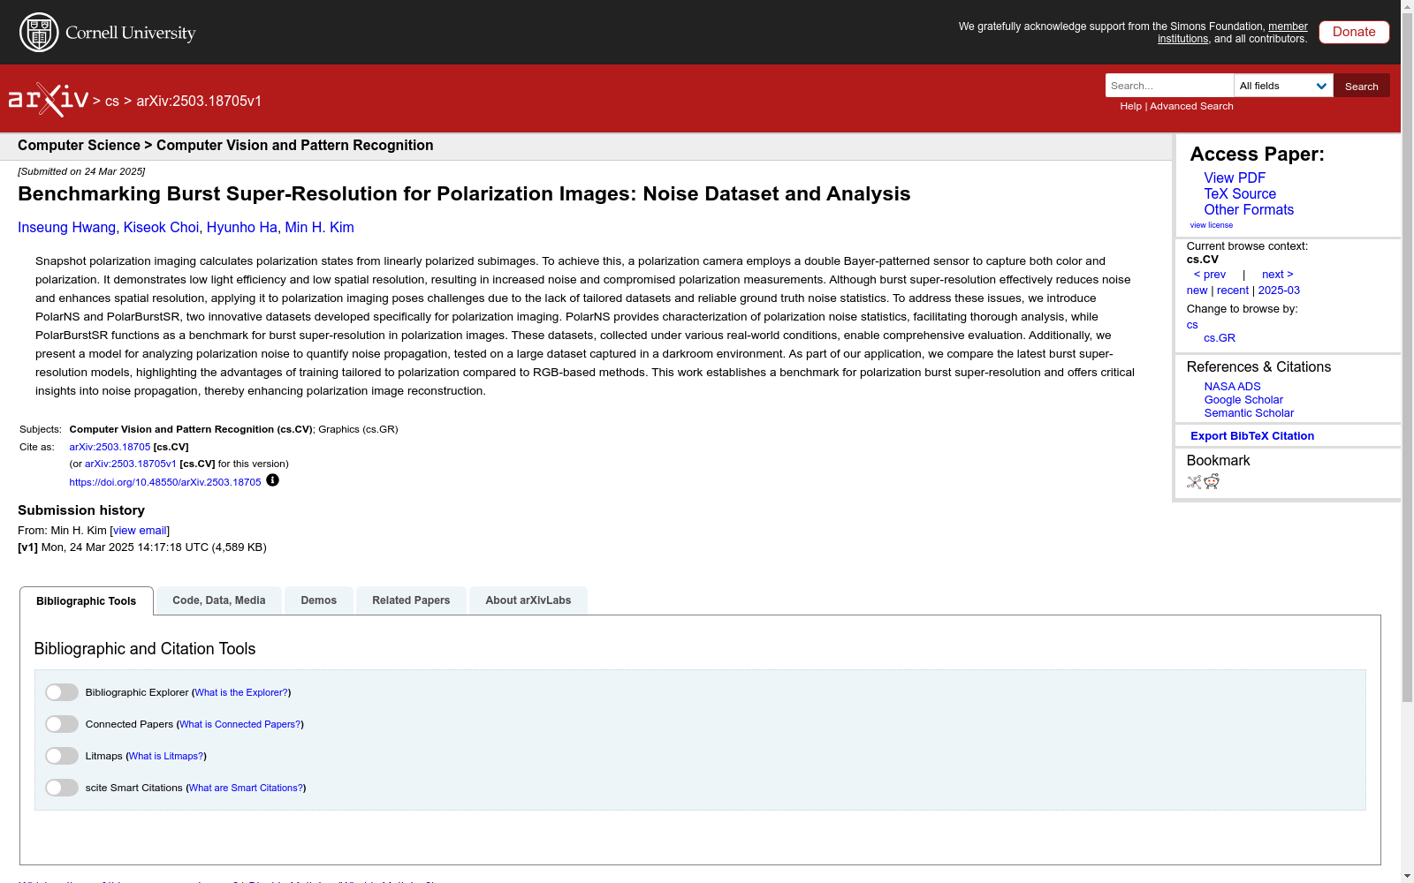Open author Hyunho Ha link
Viewport: 1414px width, 883px height.
[x=242, y=228]
